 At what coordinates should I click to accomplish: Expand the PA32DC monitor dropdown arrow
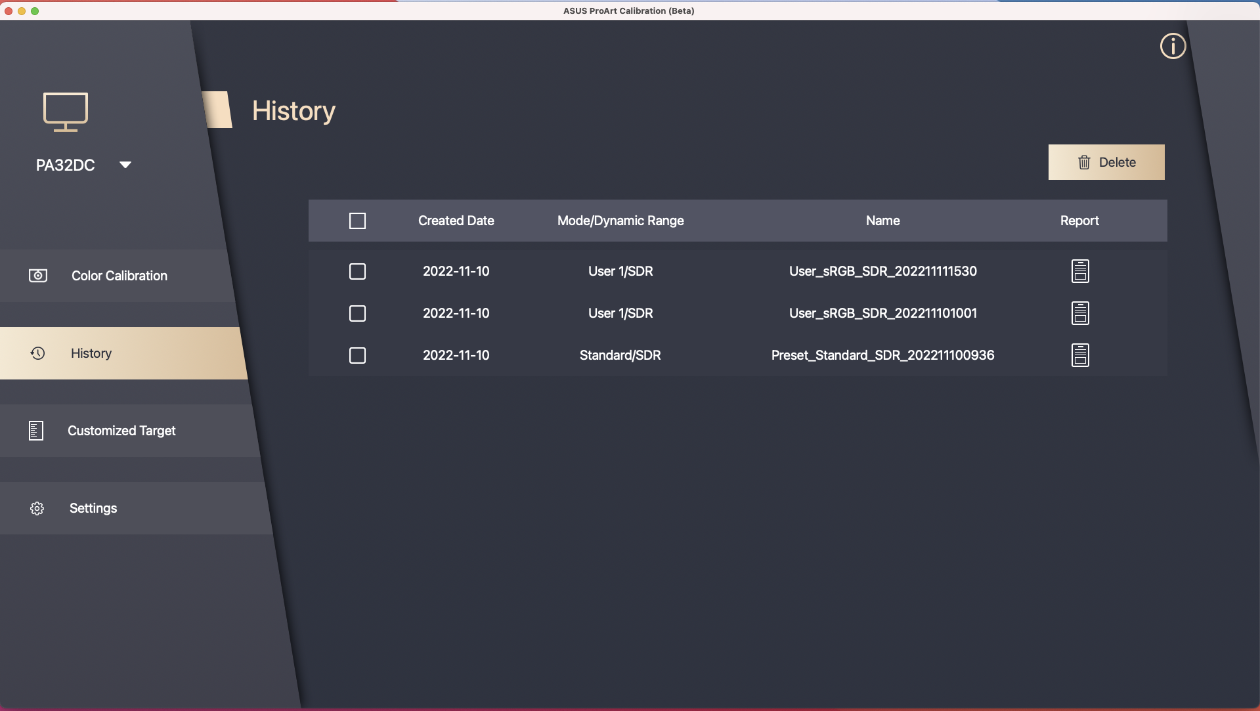(125, 165)
